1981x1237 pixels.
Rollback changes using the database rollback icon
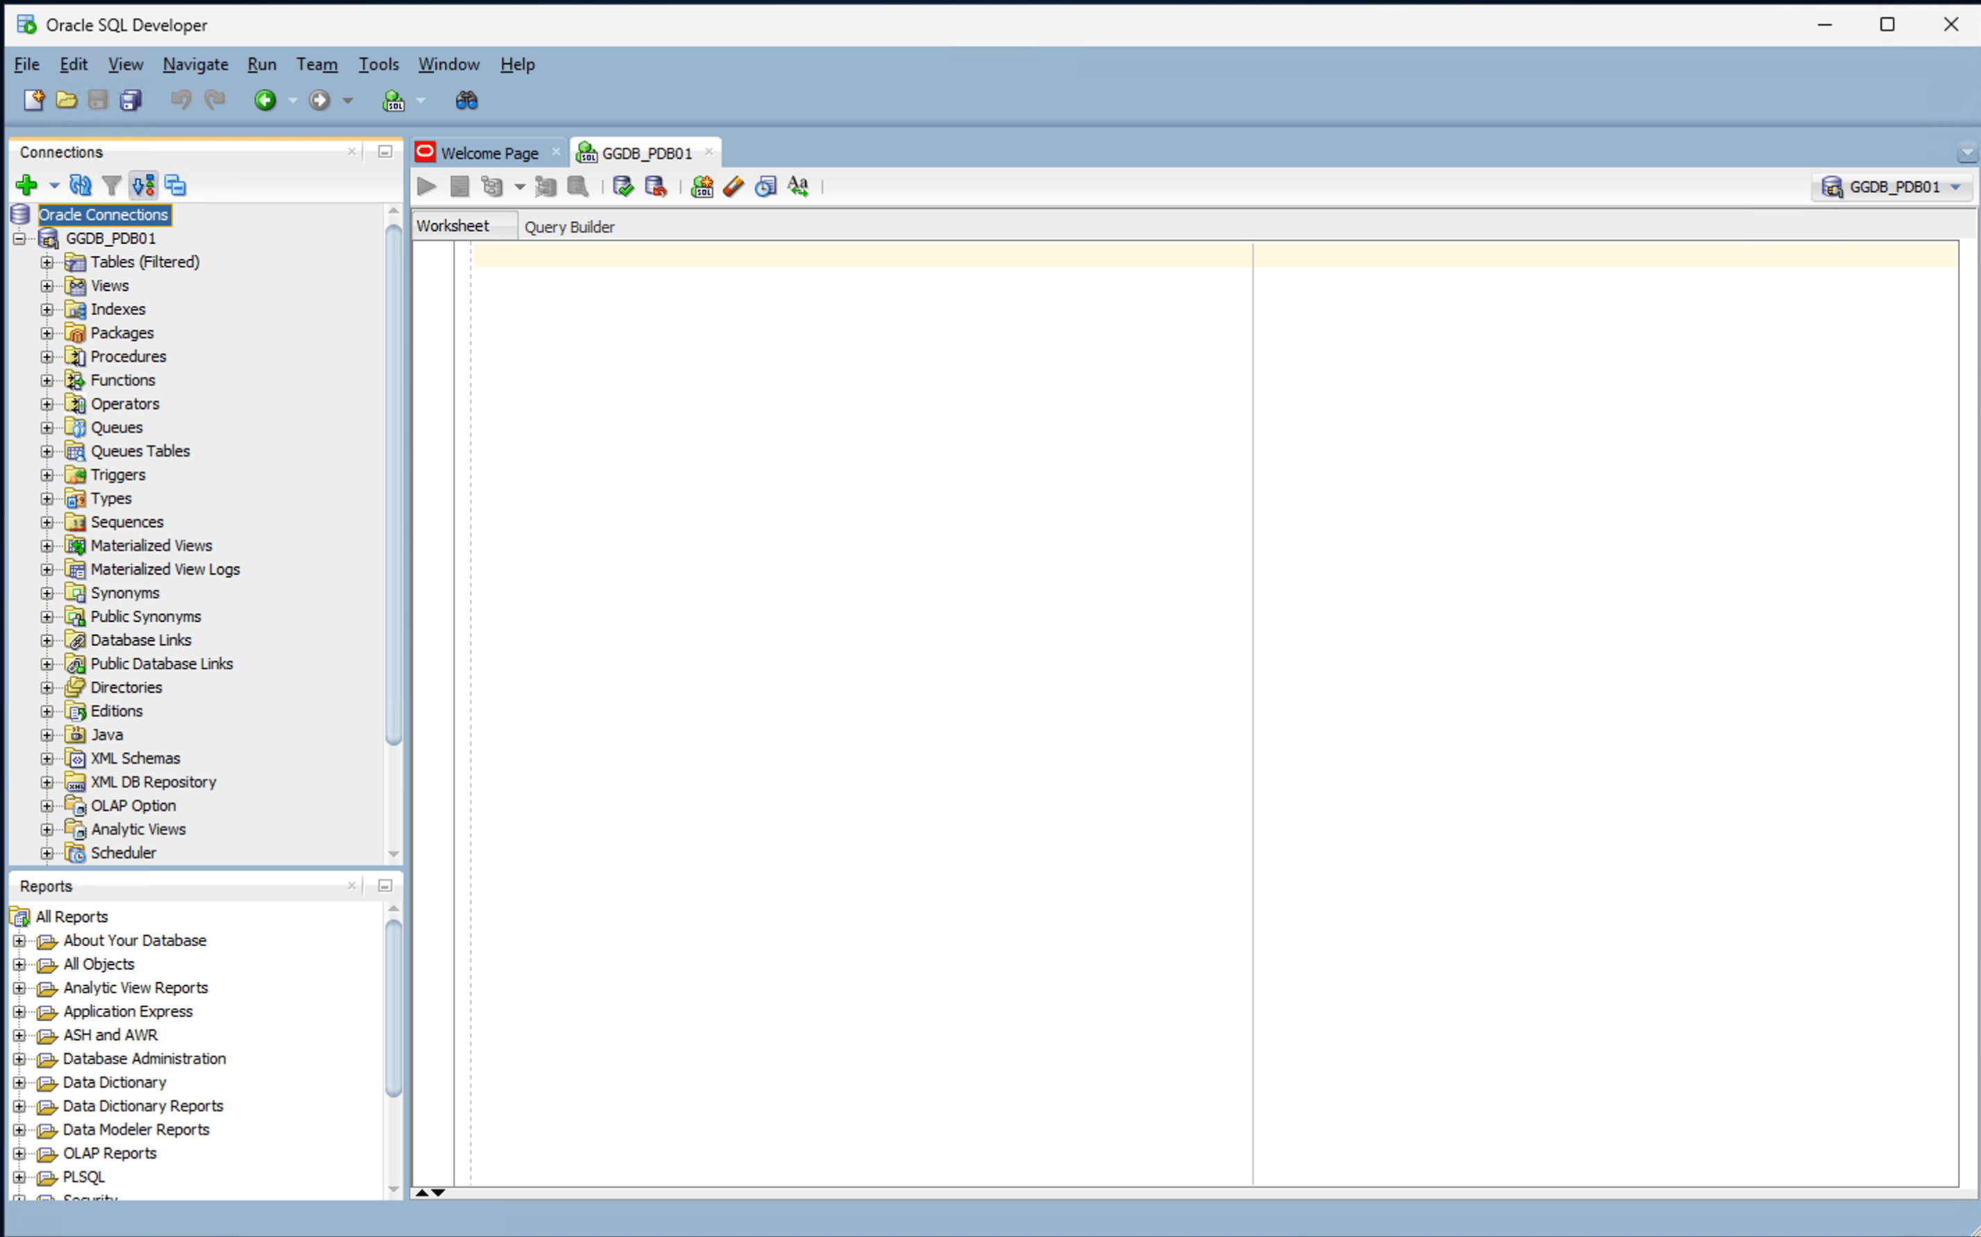coord(655,186)
